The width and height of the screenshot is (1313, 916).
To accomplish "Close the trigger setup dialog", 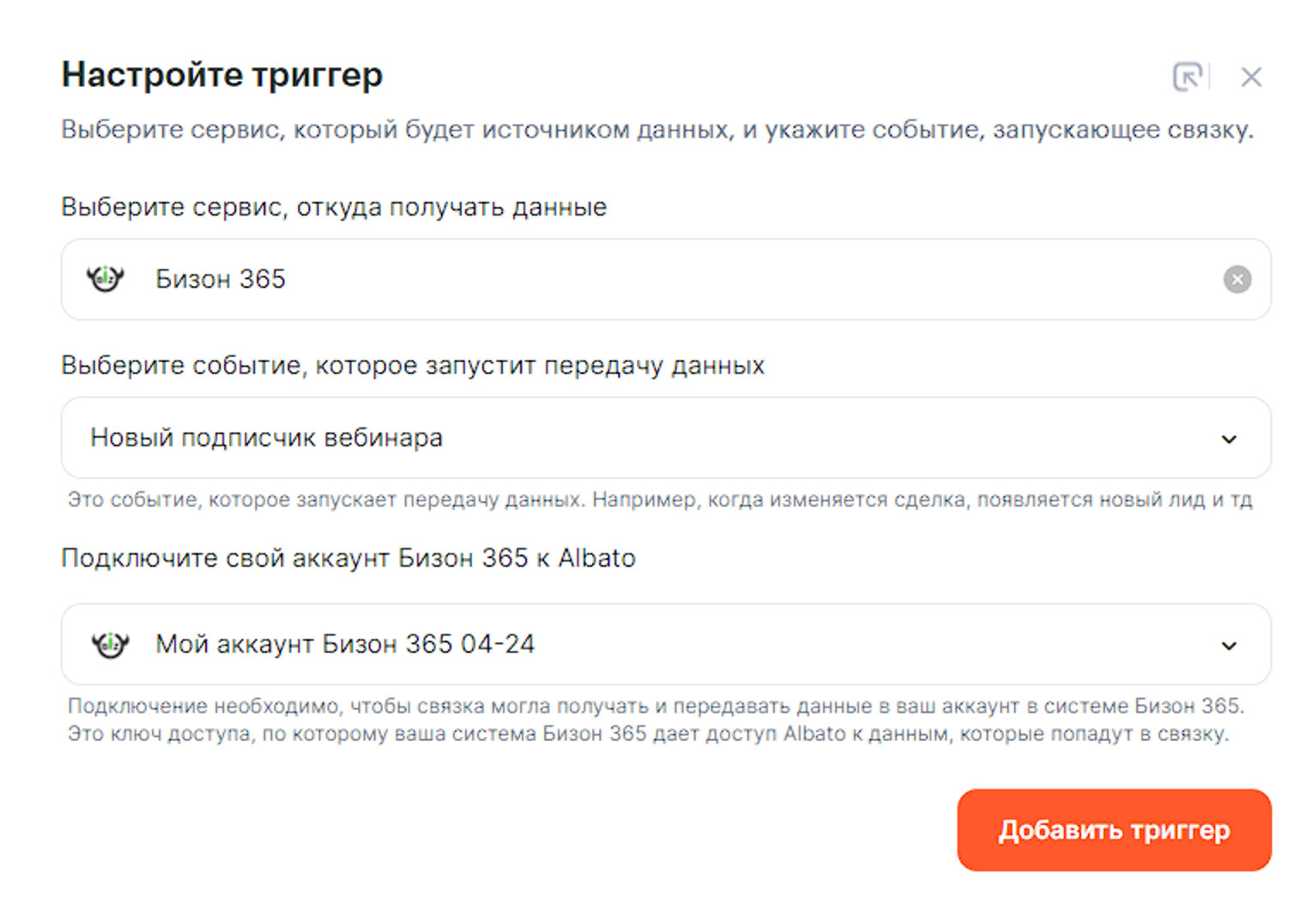I will [x=1251, y=77].
